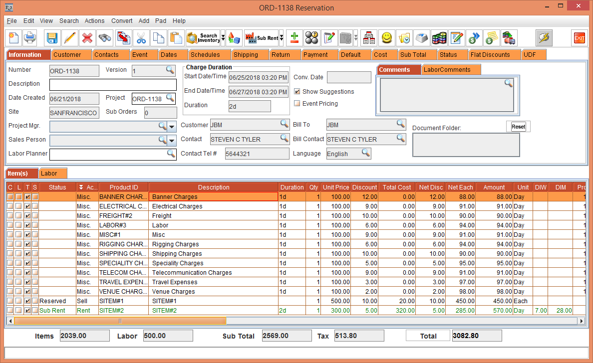Enable the Event Pricing checkbox
This screenshot has height=363, width=593.
pyautogui.click(x=297, y=104)
